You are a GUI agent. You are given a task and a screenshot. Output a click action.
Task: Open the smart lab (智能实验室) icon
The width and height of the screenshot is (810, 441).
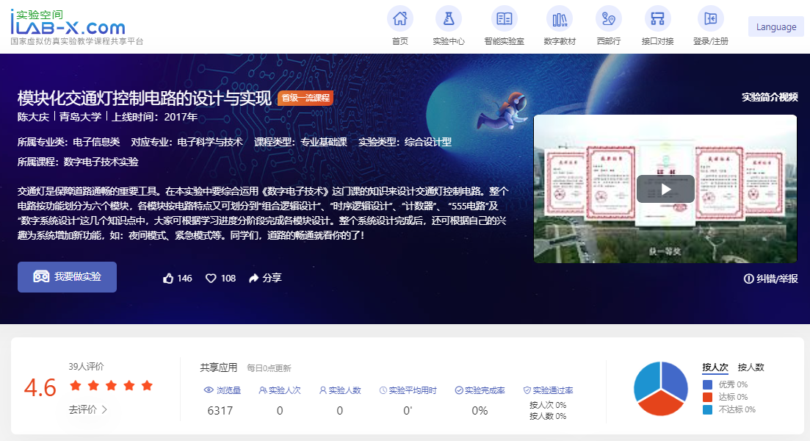[x=505, y=19]
